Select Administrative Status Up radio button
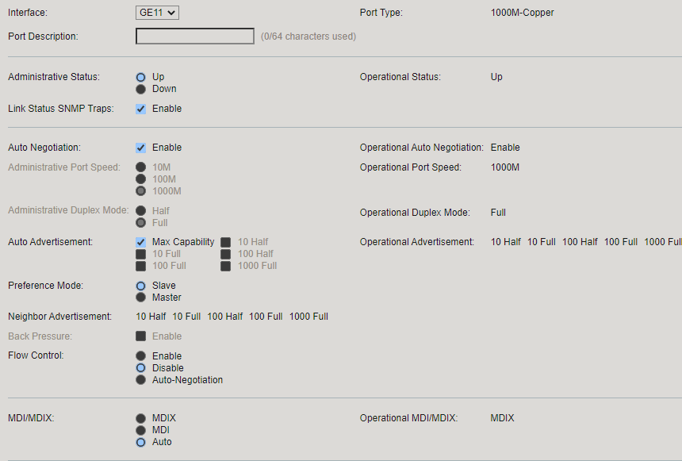Screen dimensions: 682x461 (140, 77)
